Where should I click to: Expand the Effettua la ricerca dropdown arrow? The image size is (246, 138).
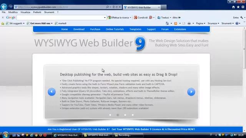pyautogui.click(x=130, y=18)
